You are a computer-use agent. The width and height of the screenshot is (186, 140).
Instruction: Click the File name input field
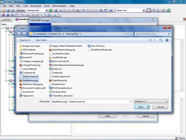point(91,101)
